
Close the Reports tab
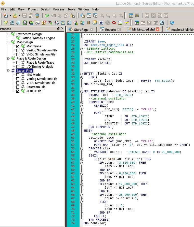tap(119, 30)
